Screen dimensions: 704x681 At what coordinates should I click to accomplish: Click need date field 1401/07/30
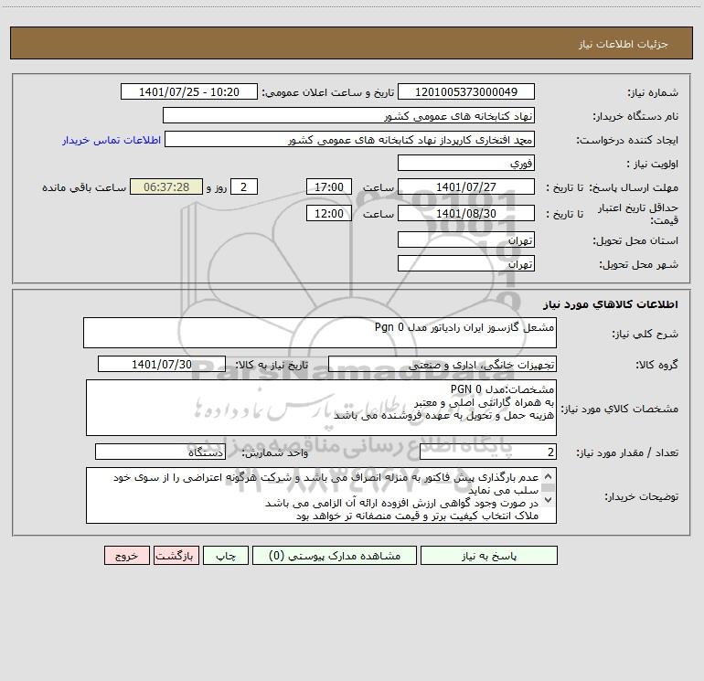coord(162,365)
